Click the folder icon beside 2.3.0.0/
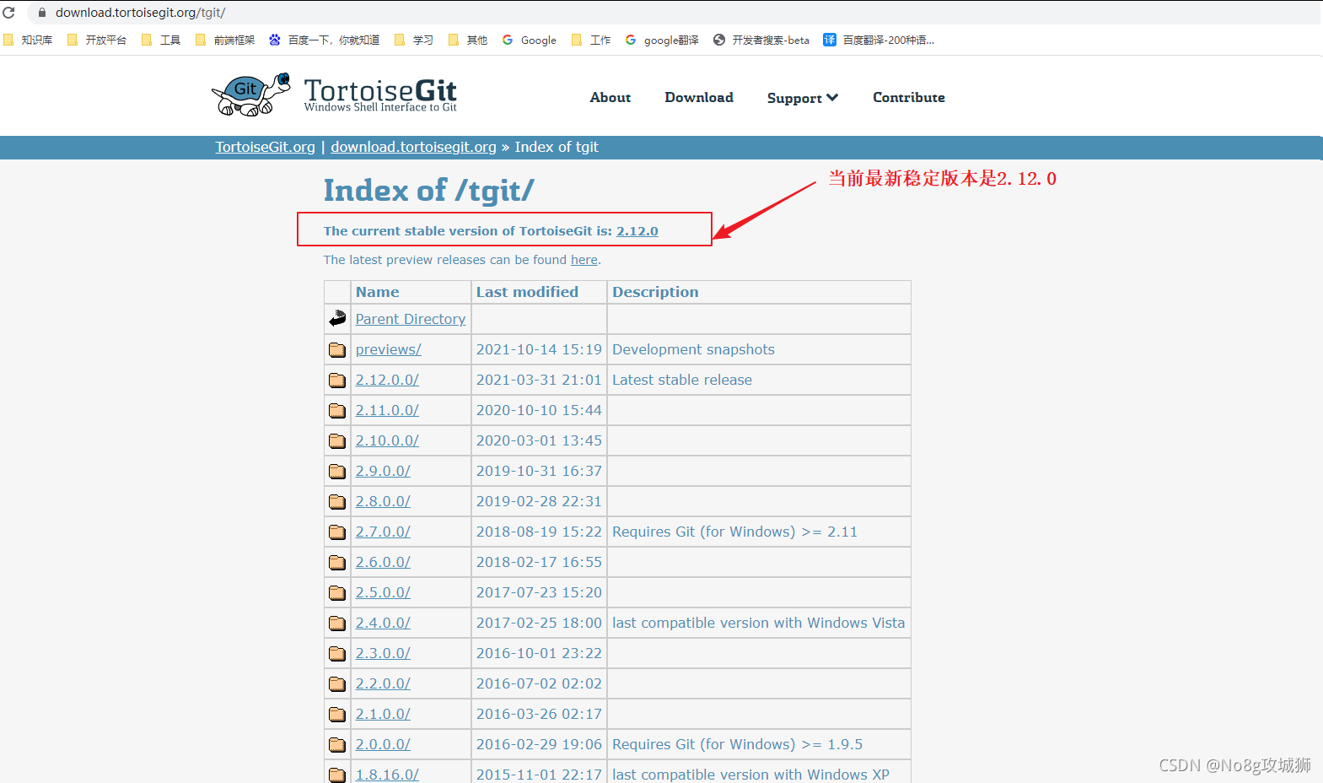1323x783 pixels. pos(337,653)
